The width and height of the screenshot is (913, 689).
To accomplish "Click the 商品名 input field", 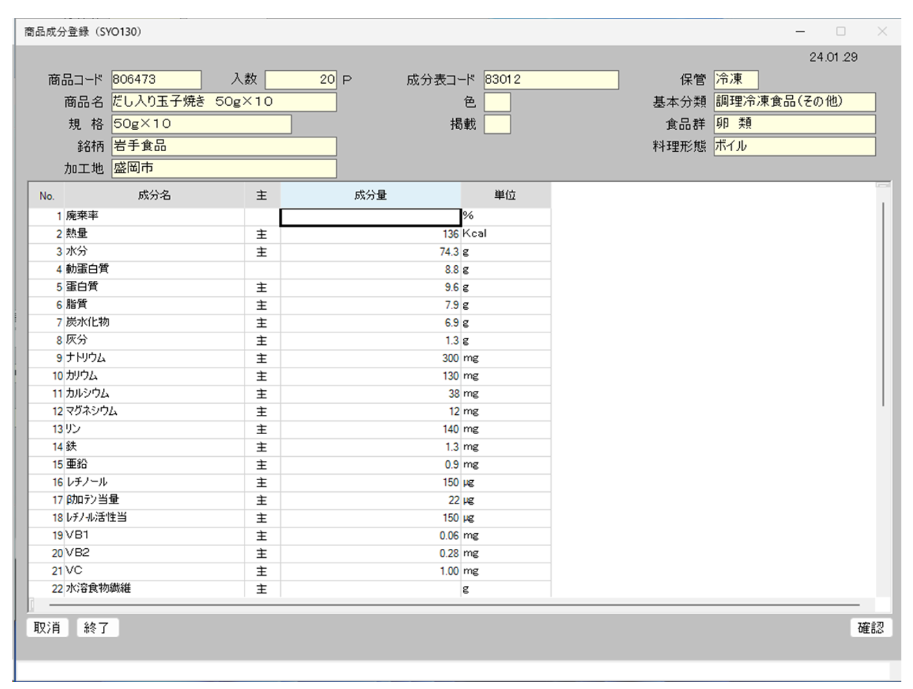I will (223, 102).
